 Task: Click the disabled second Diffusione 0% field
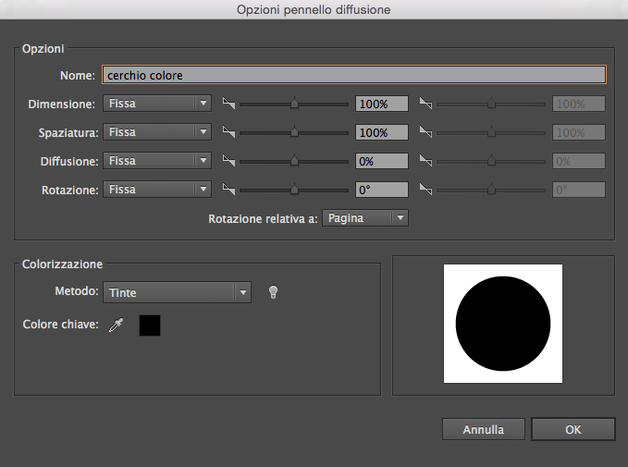579,161
